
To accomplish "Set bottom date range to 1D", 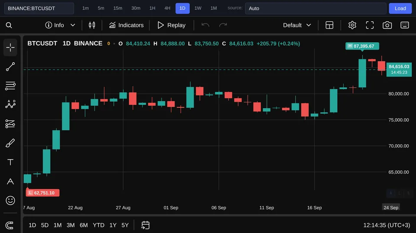I will pyautogui.click(x=32, y=225).
